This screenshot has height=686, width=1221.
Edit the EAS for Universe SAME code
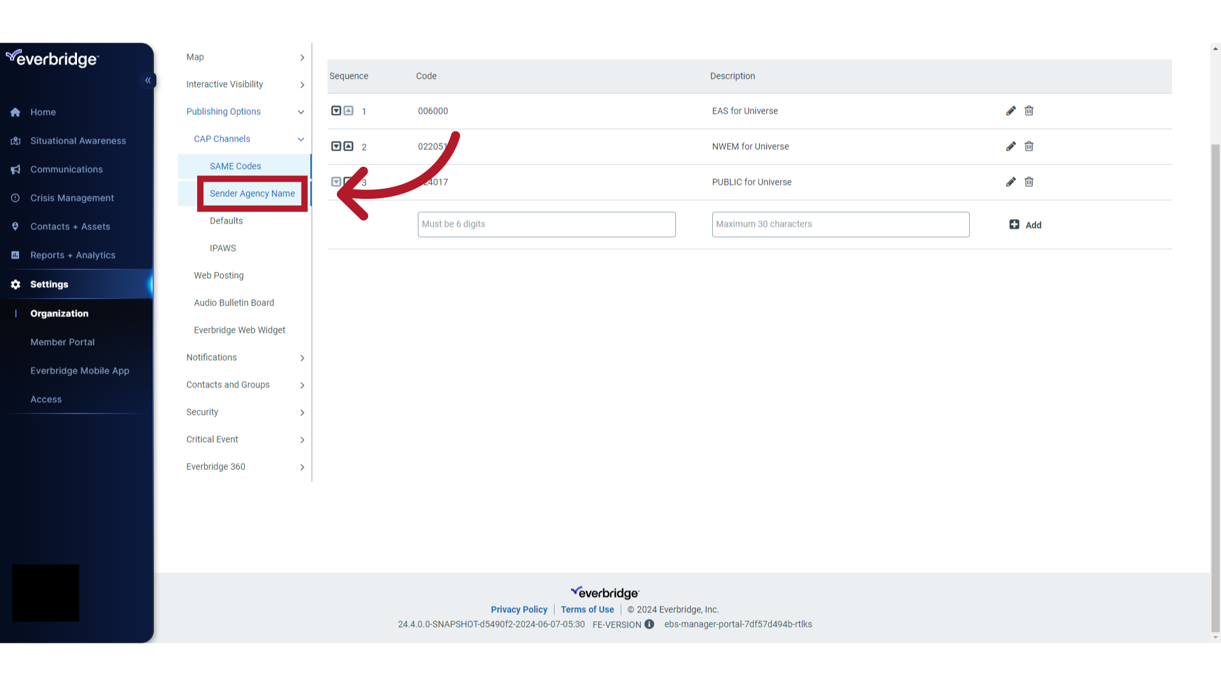(x=1011, y=111)
